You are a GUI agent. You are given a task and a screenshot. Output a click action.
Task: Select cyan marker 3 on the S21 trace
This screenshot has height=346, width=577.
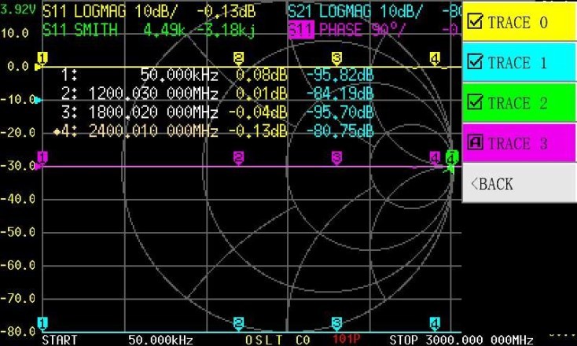336,324
